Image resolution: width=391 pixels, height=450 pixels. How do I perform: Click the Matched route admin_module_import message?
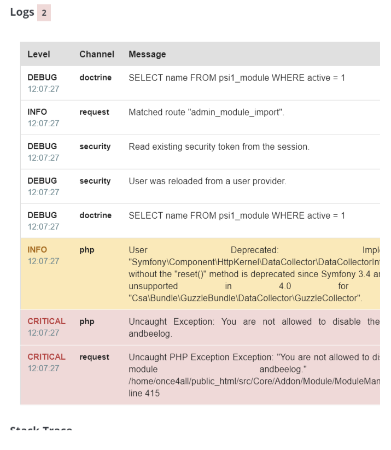(206, 112)
